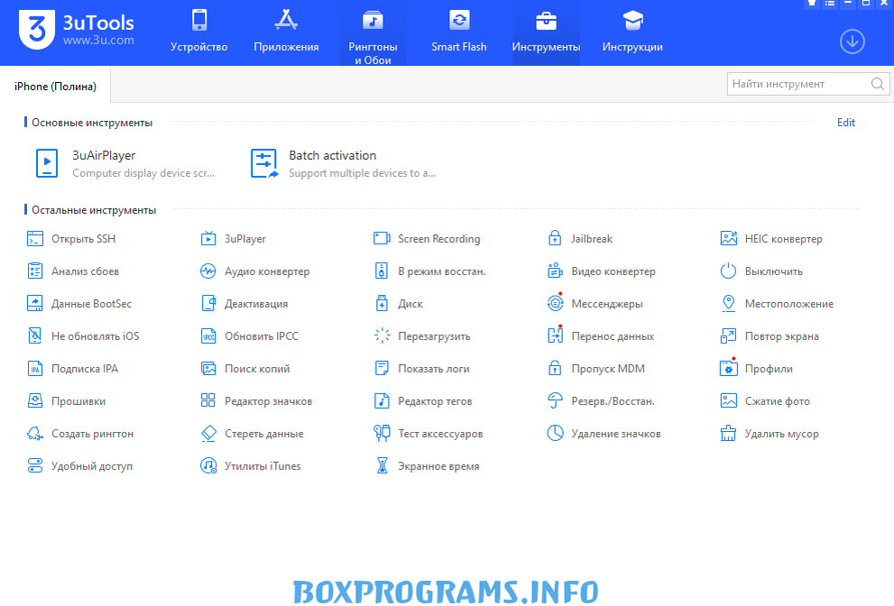
Task: Click the Удаление значков clock icon
Action: click(x=555, y=434)
